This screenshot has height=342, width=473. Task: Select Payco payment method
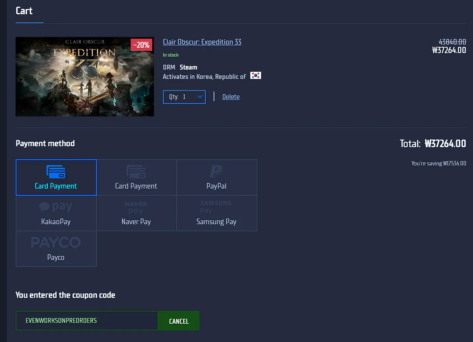pyautogui.click(x=56, y=249)
